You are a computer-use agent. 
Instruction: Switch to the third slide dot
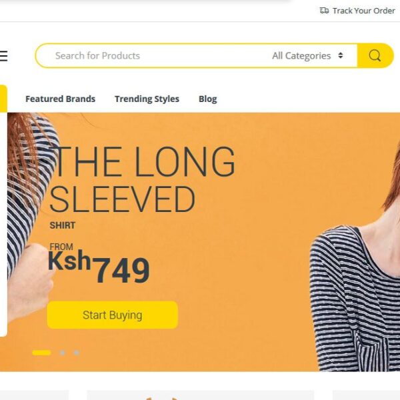pos(77,353)
